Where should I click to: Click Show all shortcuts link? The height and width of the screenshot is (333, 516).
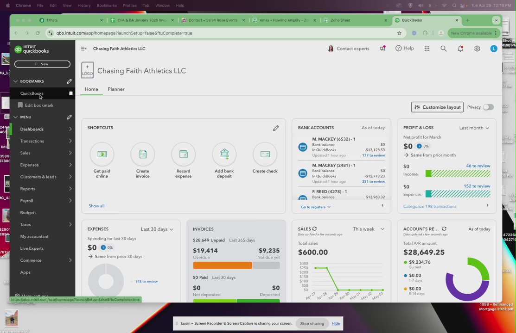[x=96, y=206]
